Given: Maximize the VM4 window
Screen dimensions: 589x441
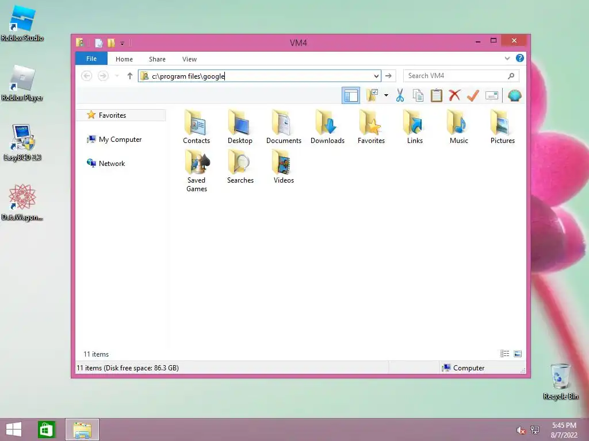Looking at the screenshot, I should [x=493, y=41].
